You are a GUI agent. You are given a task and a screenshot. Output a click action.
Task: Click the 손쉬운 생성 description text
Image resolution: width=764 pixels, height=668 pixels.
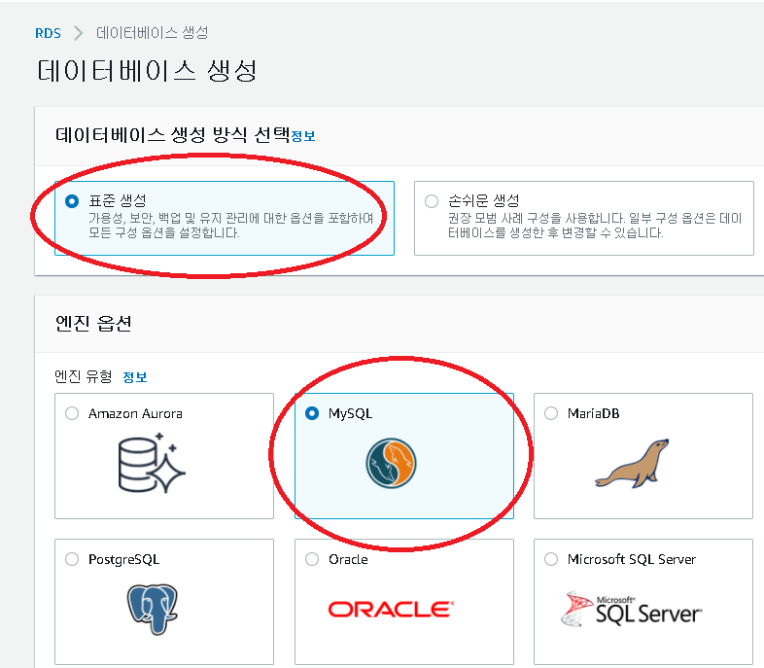click(595, 226)
